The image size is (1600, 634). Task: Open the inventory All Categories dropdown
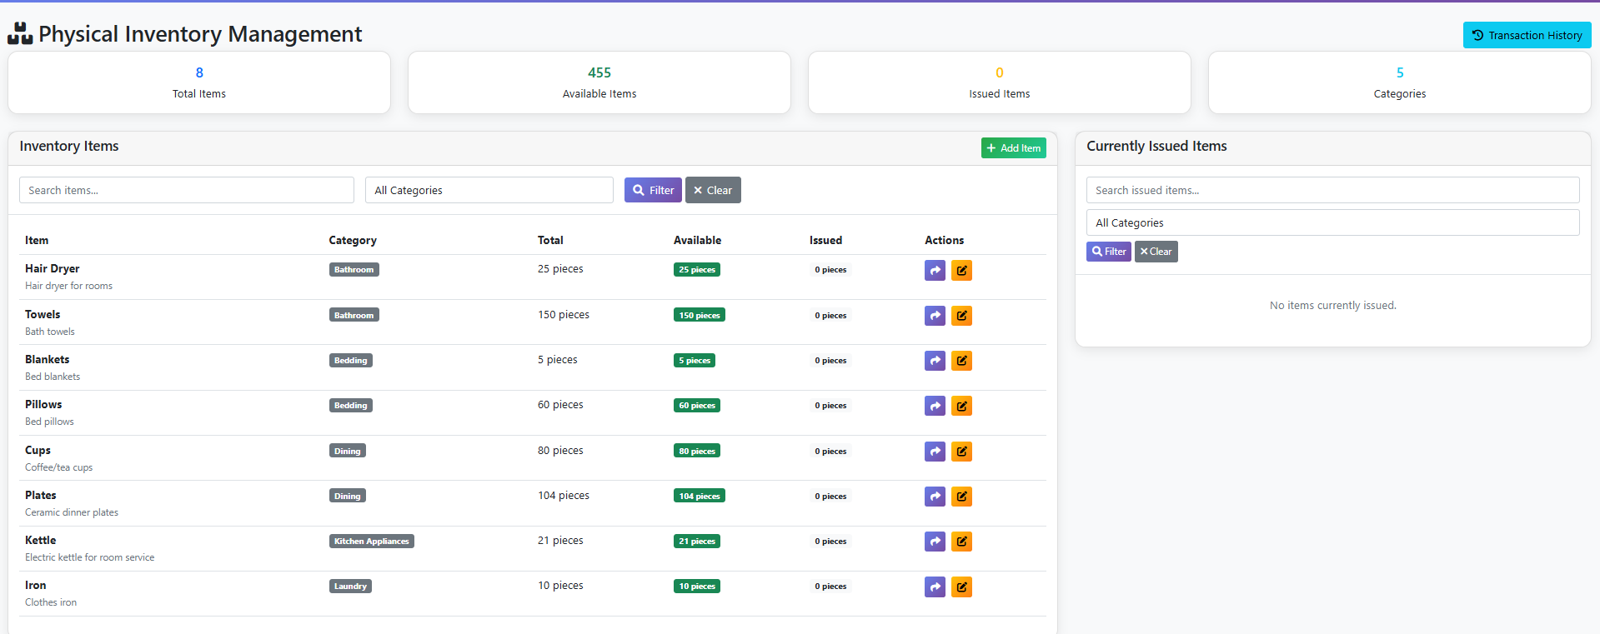(489, 190)
